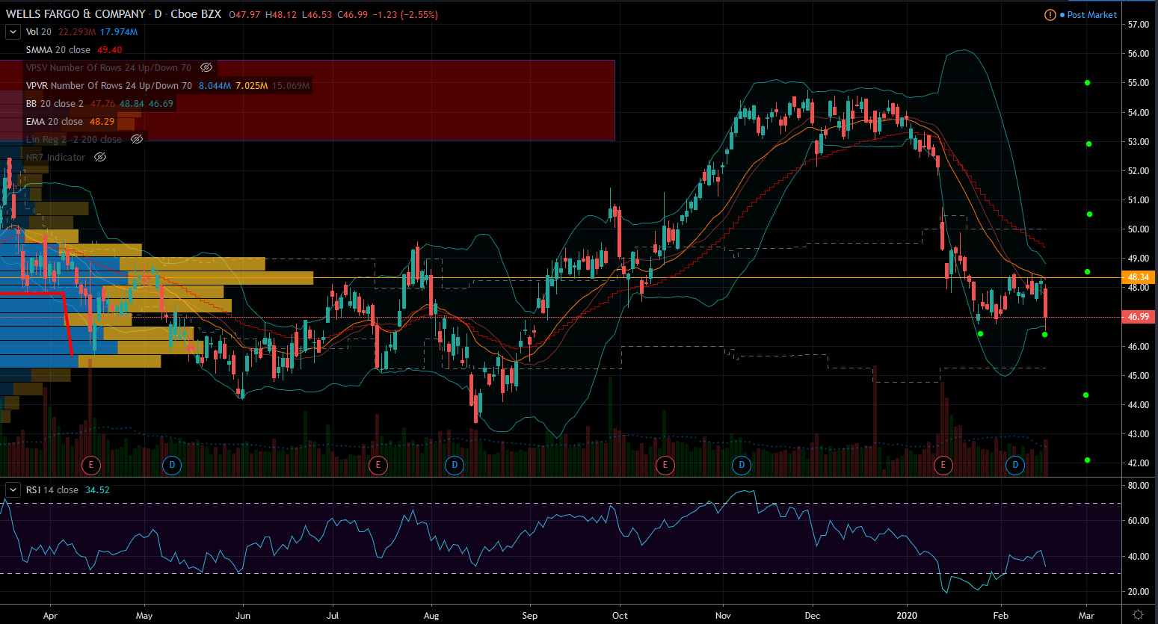This screenshot has width=1158, height=624.
Task: Collapse the RSI pane legend
Action: (x=13, y=489)
